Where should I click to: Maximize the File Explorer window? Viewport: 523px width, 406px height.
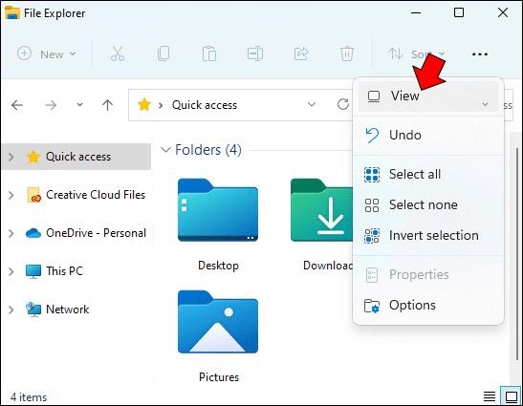click(459, 12)
